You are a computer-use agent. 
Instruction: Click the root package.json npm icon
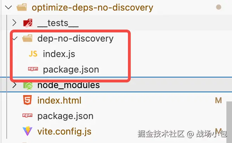pos(27,116)
